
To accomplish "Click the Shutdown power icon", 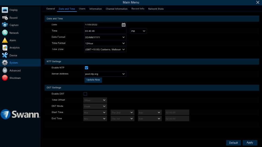I will tap(5, 78).
